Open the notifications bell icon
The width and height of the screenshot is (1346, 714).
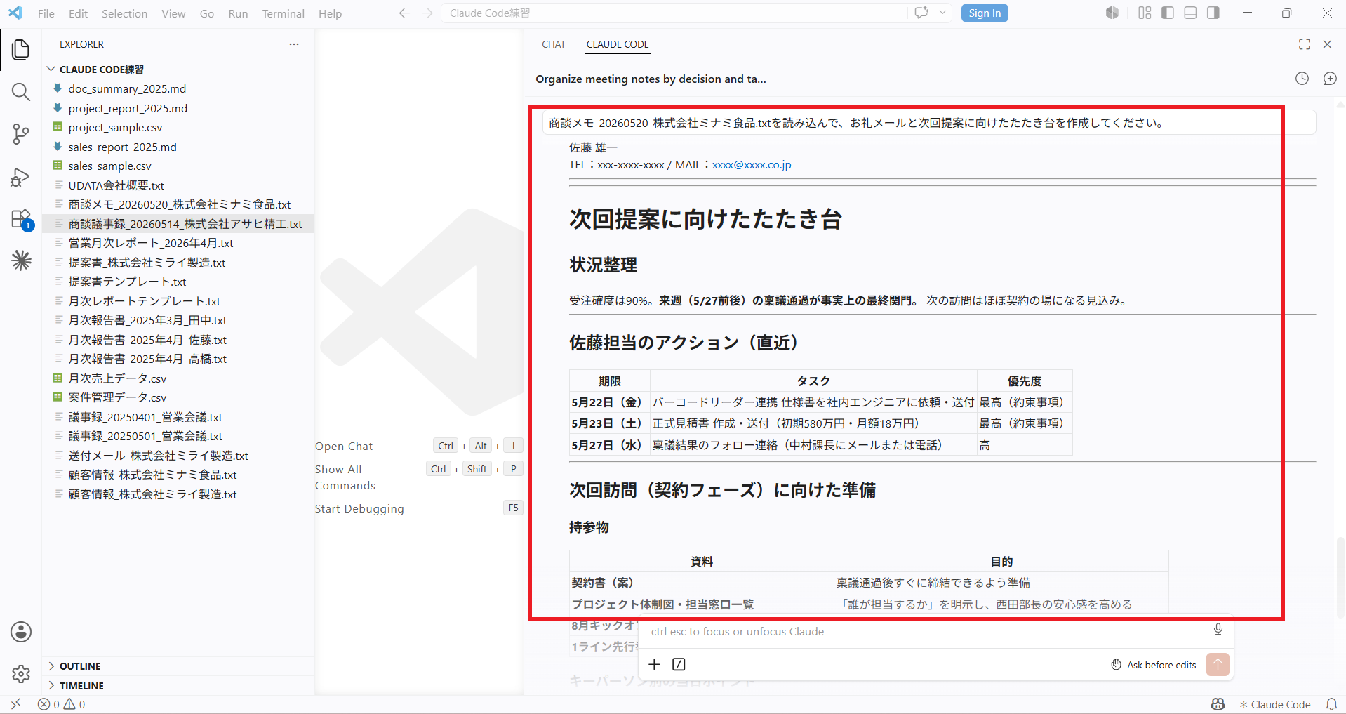point(1331,704)
